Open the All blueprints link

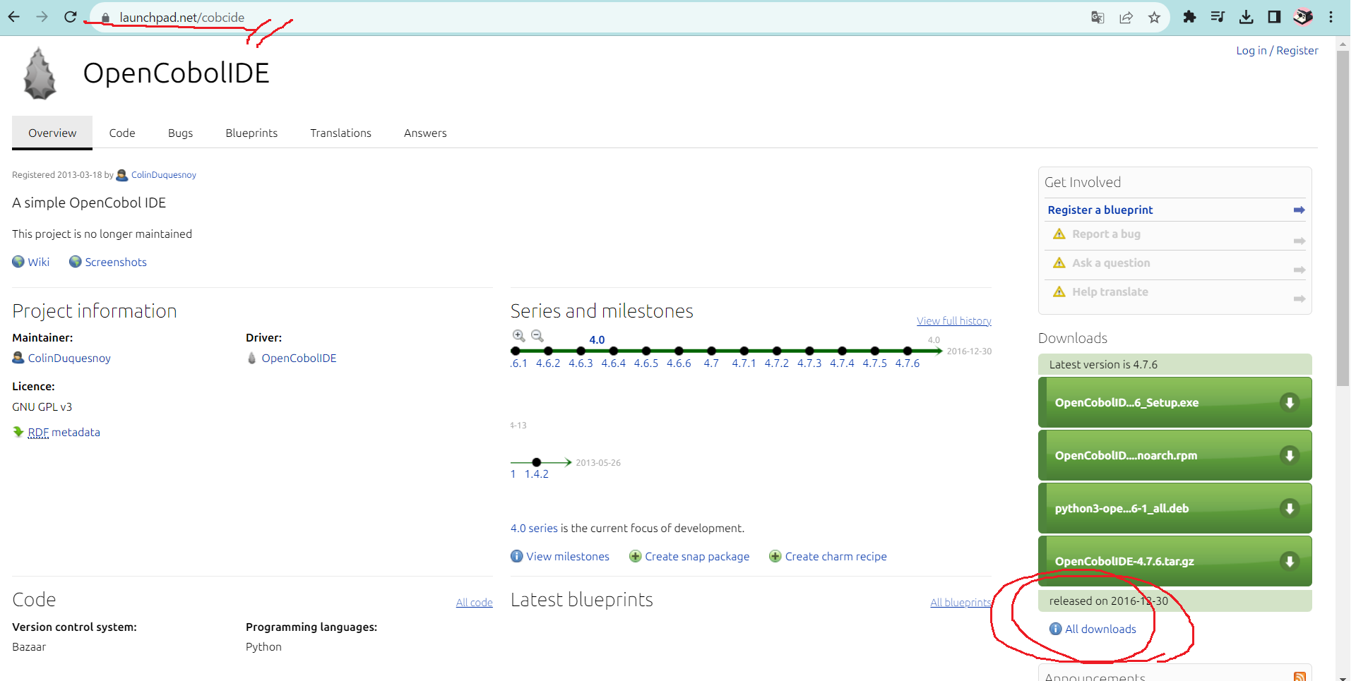tap(961, 602)
